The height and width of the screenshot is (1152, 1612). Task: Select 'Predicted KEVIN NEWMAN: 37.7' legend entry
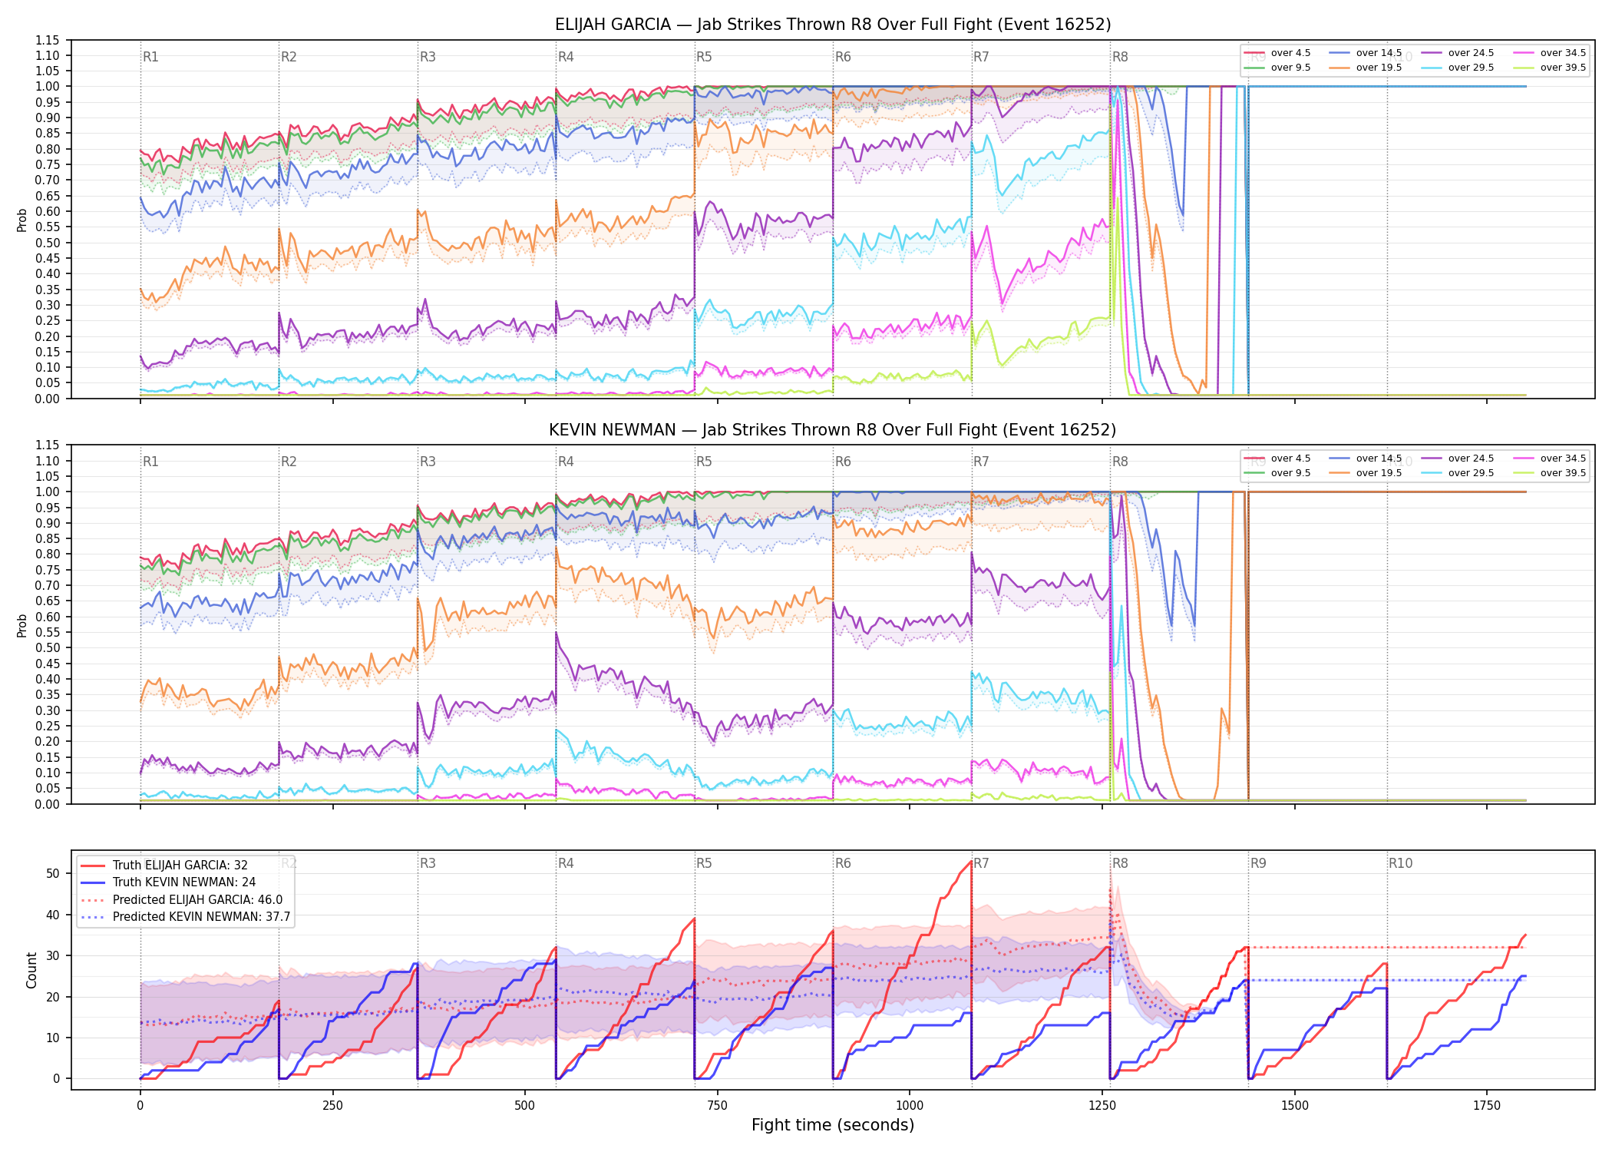185,916
